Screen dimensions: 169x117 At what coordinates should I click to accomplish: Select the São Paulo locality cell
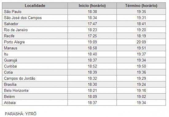point(35,12)
